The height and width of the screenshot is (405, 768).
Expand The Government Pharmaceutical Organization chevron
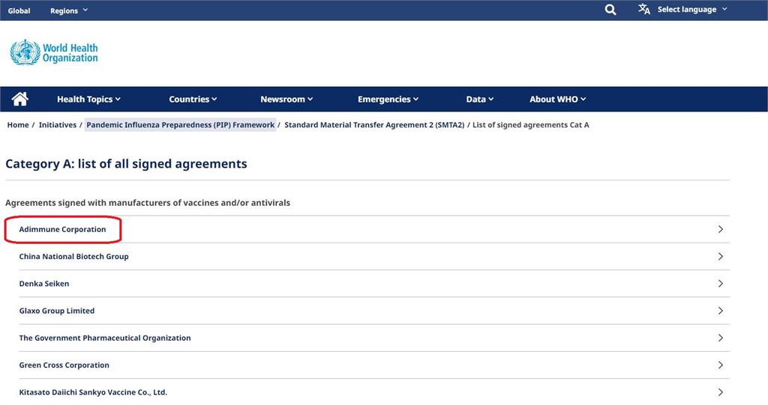coord(721,338)
